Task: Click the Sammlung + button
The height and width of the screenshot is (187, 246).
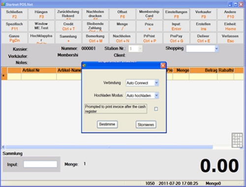Action: [68, 38]
